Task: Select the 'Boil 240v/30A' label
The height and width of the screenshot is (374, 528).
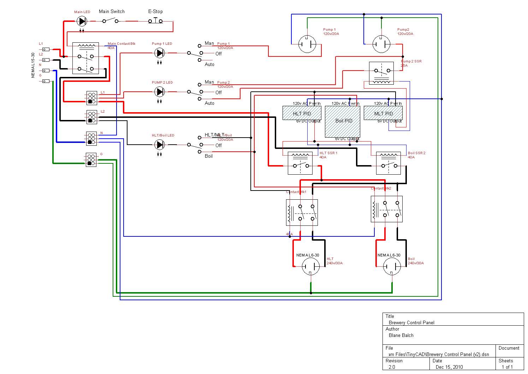Action: 416,261
